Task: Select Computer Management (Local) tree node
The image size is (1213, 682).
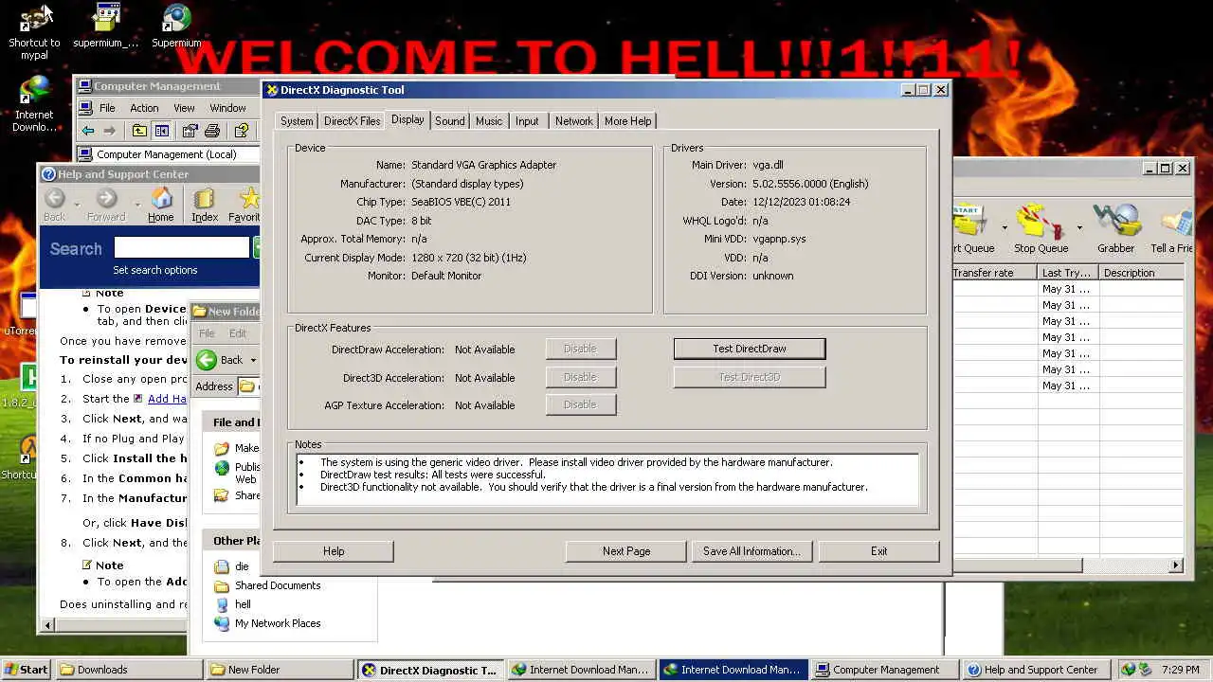Action: (167, 154)
